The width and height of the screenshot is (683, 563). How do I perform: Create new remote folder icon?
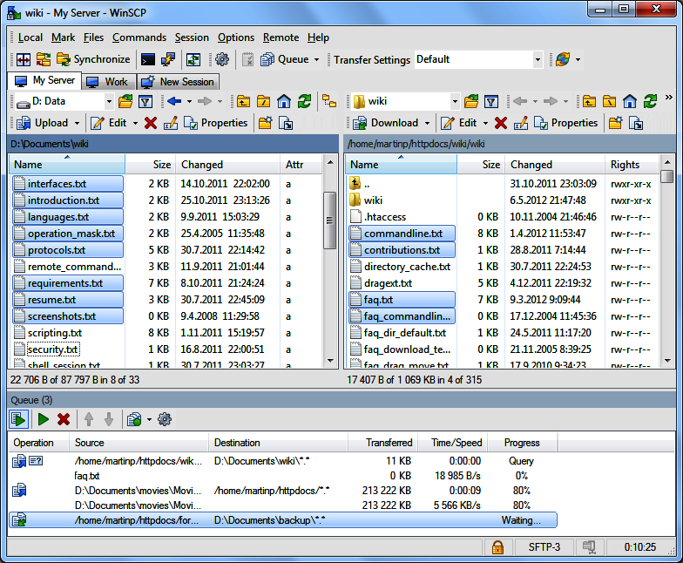coord(615,124)
